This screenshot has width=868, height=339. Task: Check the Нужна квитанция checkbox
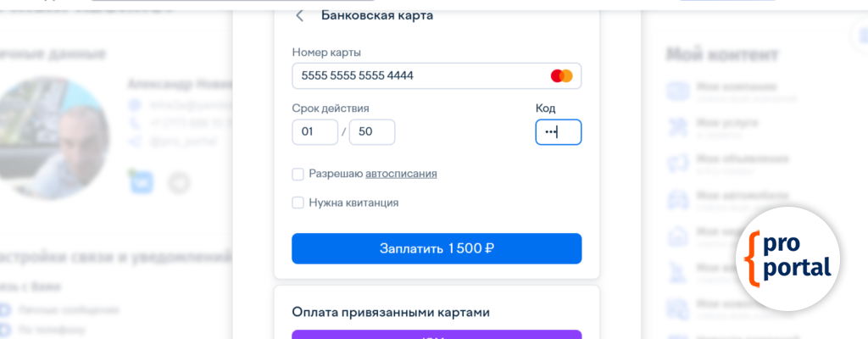(298, 203)
